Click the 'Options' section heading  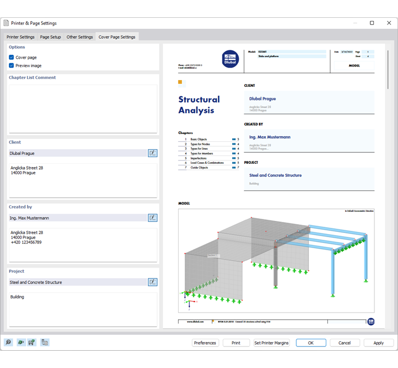(x=17, y=47)
